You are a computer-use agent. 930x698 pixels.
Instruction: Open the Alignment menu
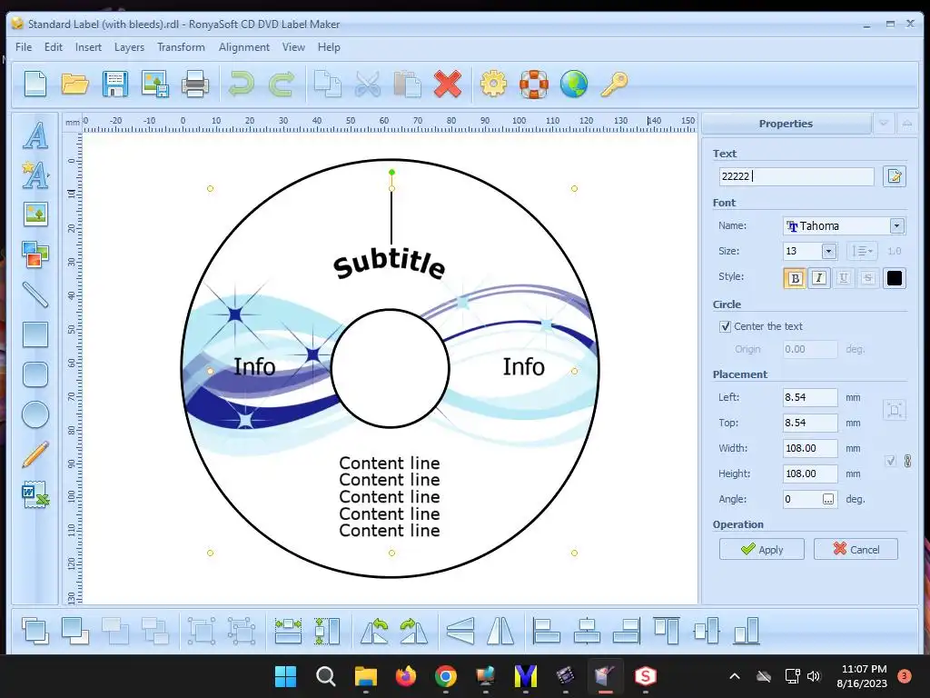click(x=243, y=47)
